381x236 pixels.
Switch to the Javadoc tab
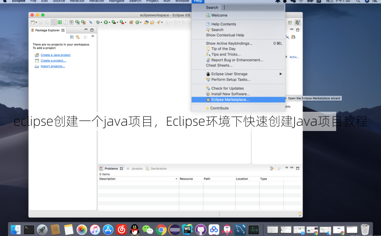click(135, 169)
